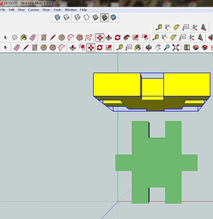
Task: Open the Extension Warehouse icon
Action: [x=205, y=48]
